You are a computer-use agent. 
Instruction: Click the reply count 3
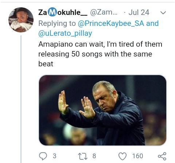click(55, 156)
